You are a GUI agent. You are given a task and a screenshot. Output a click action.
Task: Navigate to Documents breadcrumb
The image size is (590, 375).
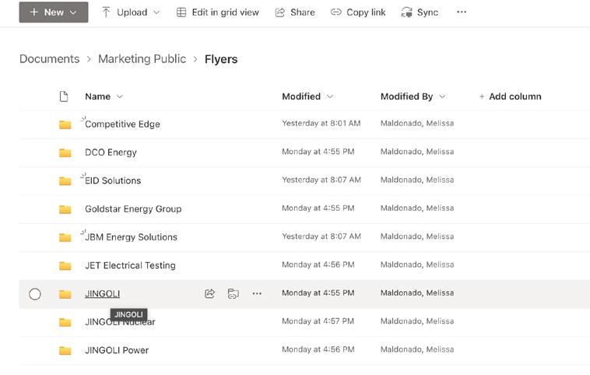coord(49,59)
